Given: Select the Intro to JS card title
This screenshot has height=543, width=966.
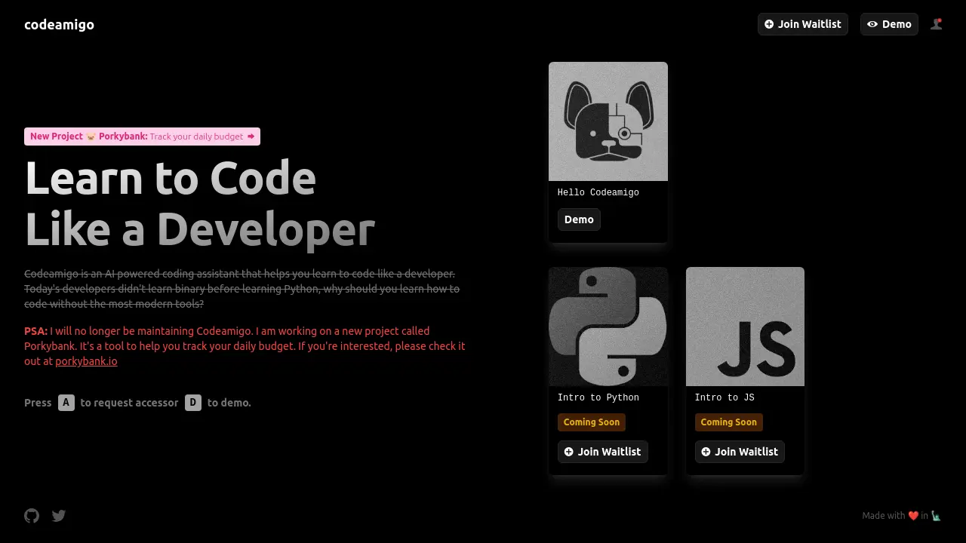Looking at the screenshot, I should click(724, 397).
